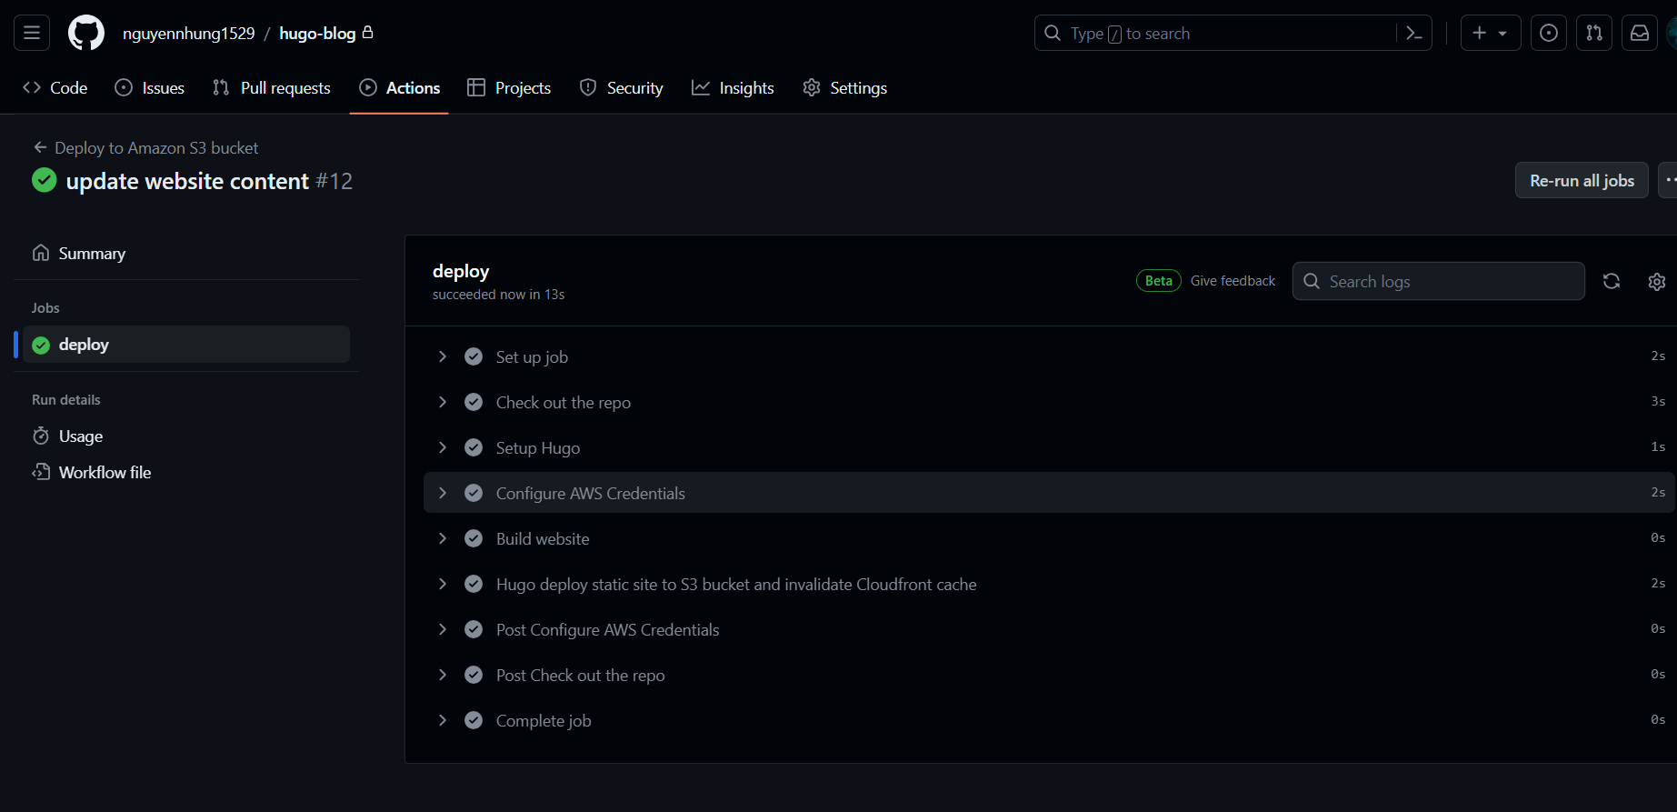Click the success check icon for Complete job
Image resolution: width=1677 pixels, height=812 pixels.
[474, 720]
